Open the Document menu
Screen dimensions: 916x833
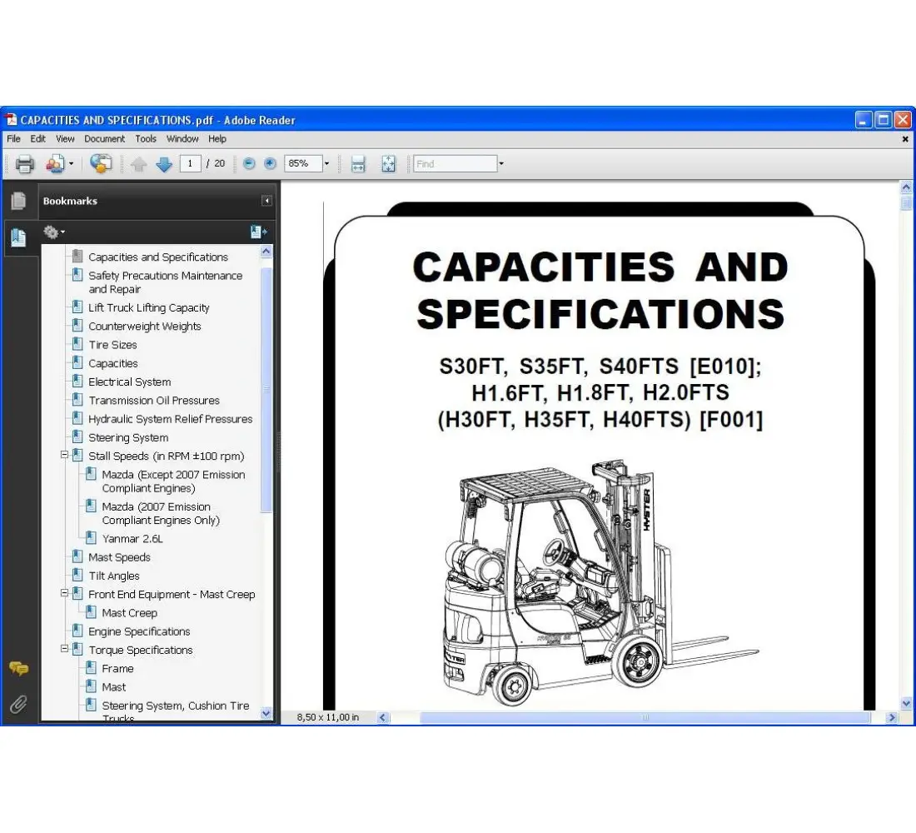point(104,139)
